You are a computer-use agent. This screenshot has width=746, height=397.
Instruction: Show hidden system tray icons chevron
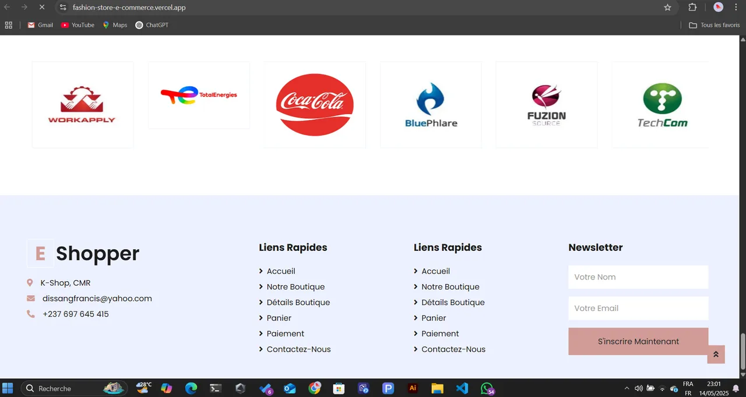click(627, 388)
